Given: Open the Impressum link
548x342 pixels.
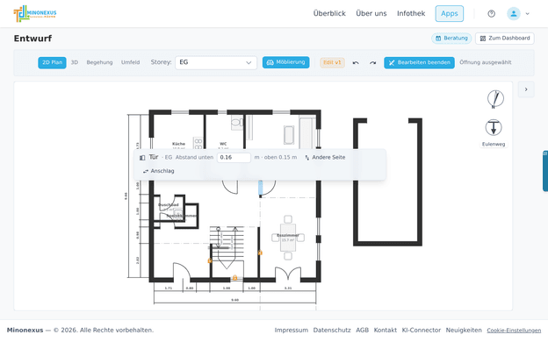Looking at the screenshot, I should pos(292,330).
